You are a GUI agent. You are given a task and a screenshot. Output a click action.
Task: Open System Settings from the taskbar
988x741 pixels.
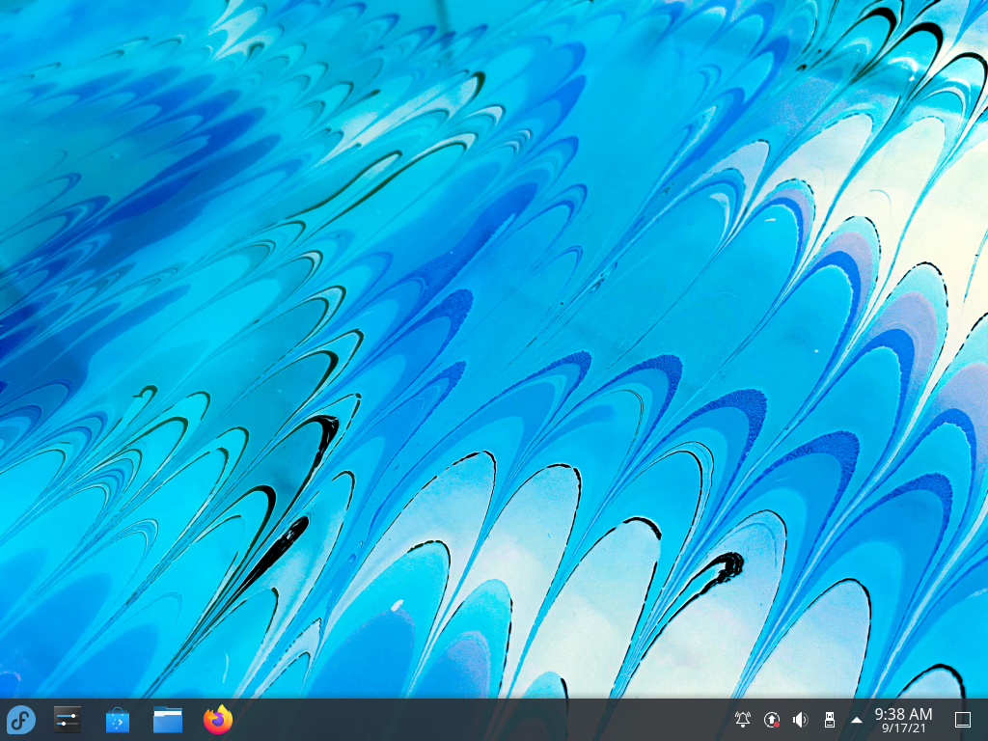[67, 720]
